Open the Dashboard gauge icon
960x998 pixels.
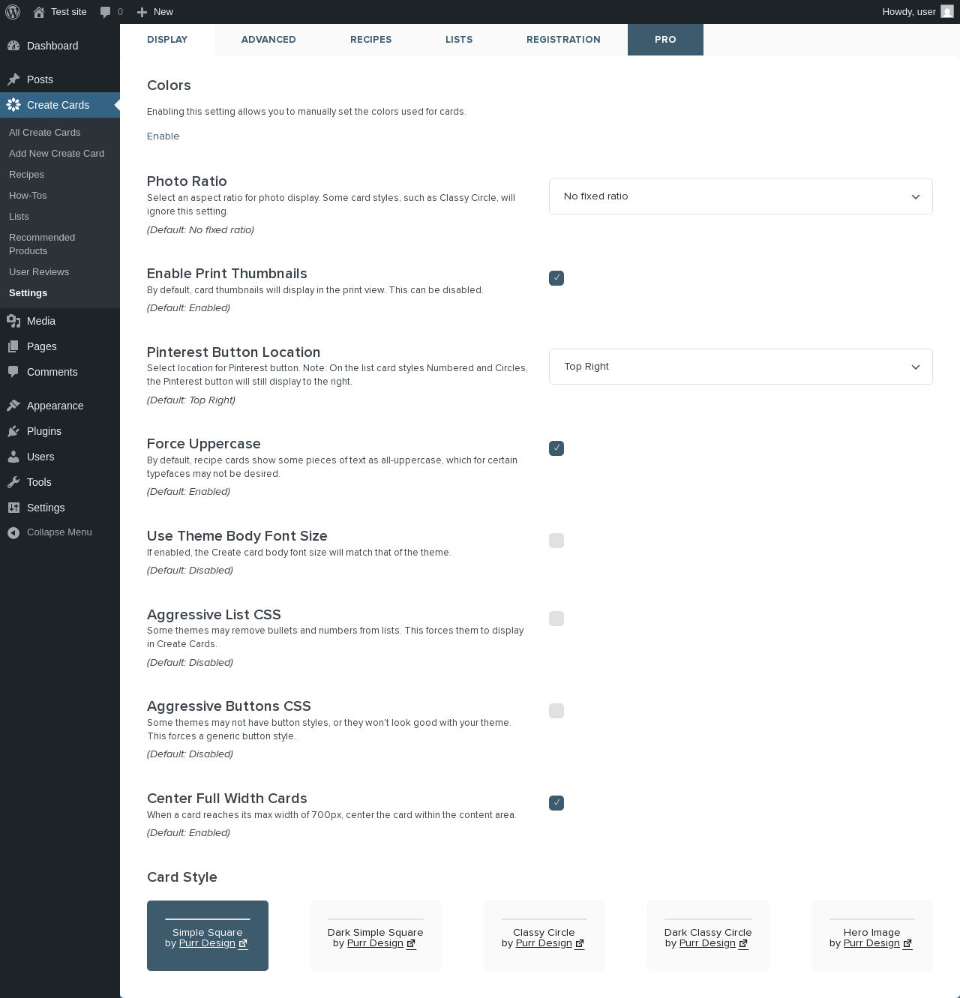click(x=13, y=46)
